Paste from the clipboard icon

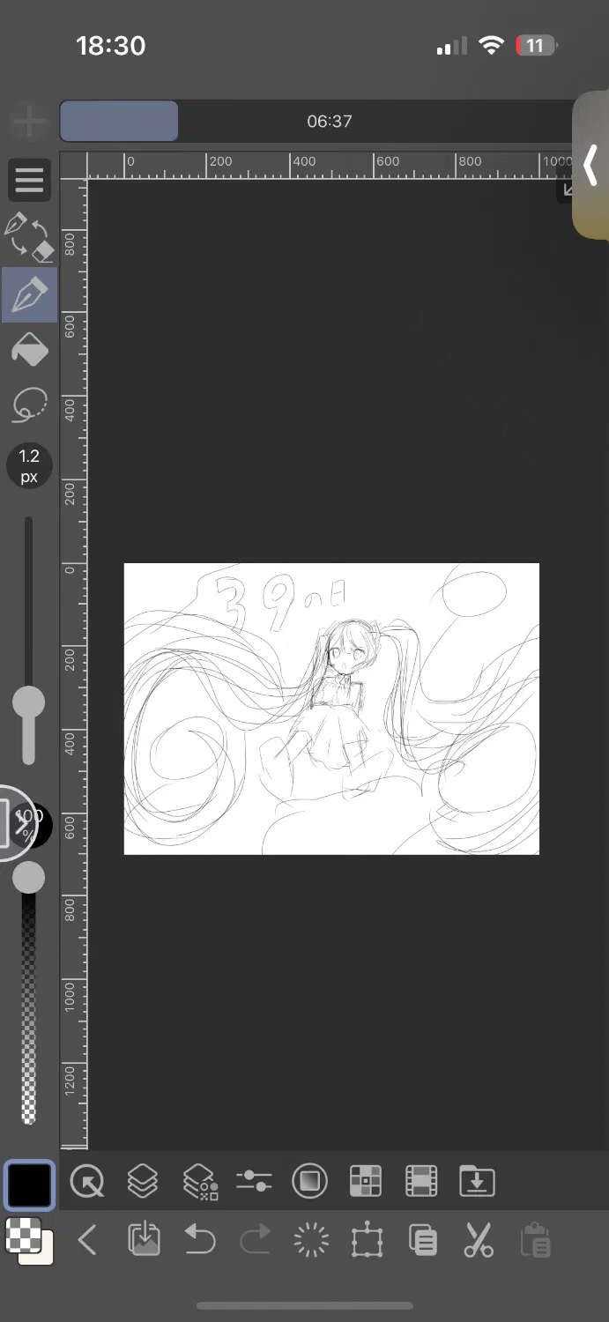click(535, 1240)
